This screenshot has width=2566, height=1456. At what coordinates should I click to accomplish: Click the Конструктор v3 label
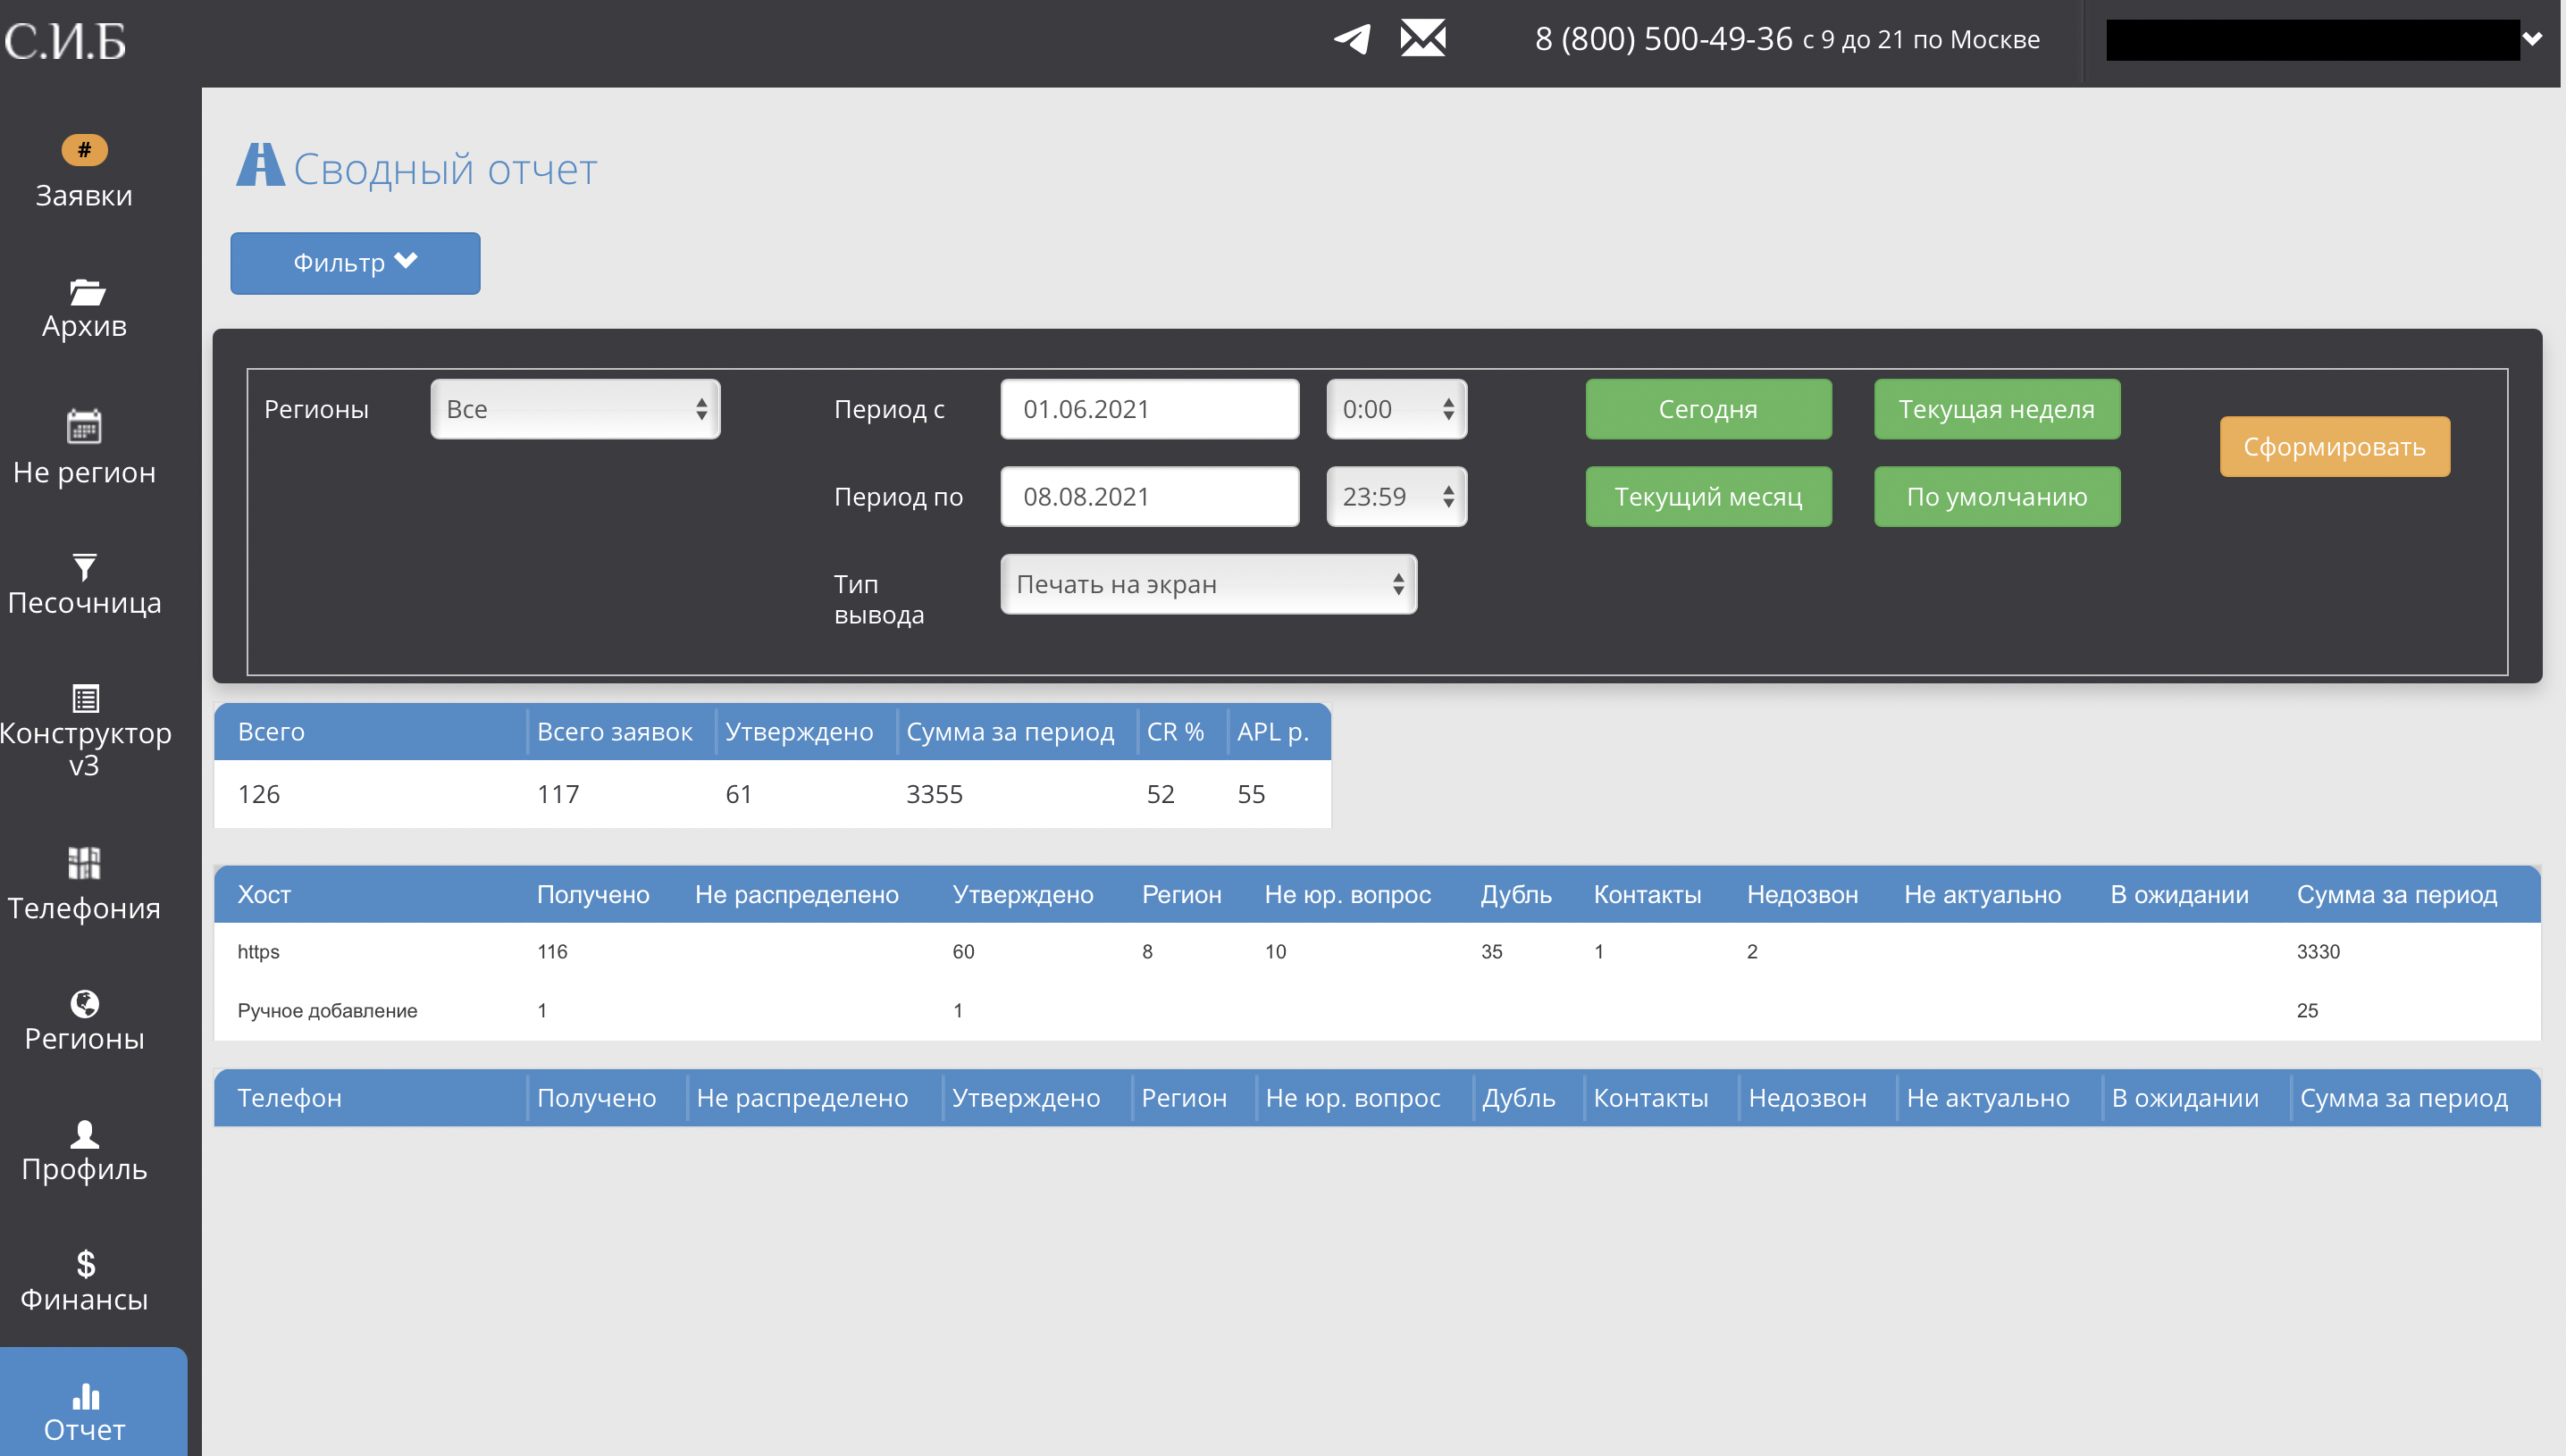tap(85, 749)
